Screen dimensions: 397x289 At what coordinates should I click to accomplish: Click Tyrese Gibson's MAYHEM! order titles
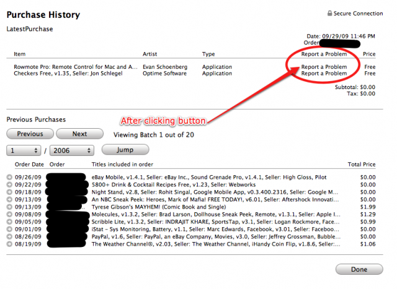pyautogui.click(x=159, y=207)
